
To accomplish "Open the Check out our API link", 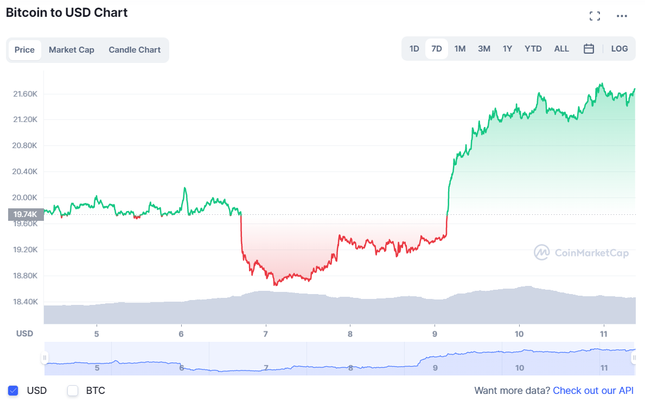I will point(593,391).
